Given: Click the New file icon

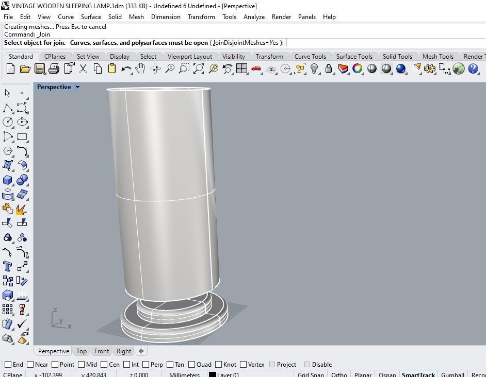Looking at the screenshot, I should tap(10, 68).
